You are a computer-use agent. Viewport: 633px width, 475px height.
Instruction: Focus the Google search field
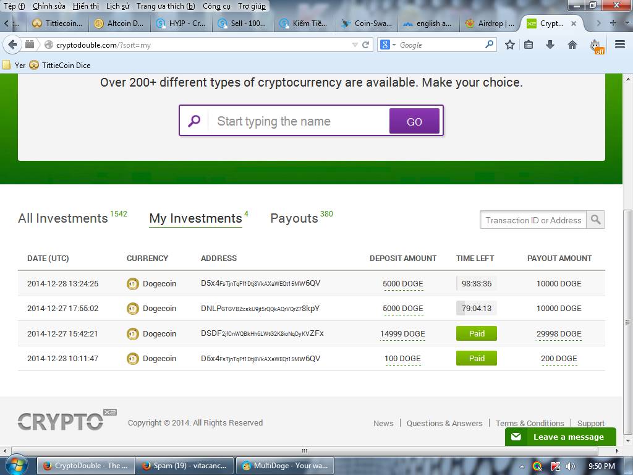441,45
